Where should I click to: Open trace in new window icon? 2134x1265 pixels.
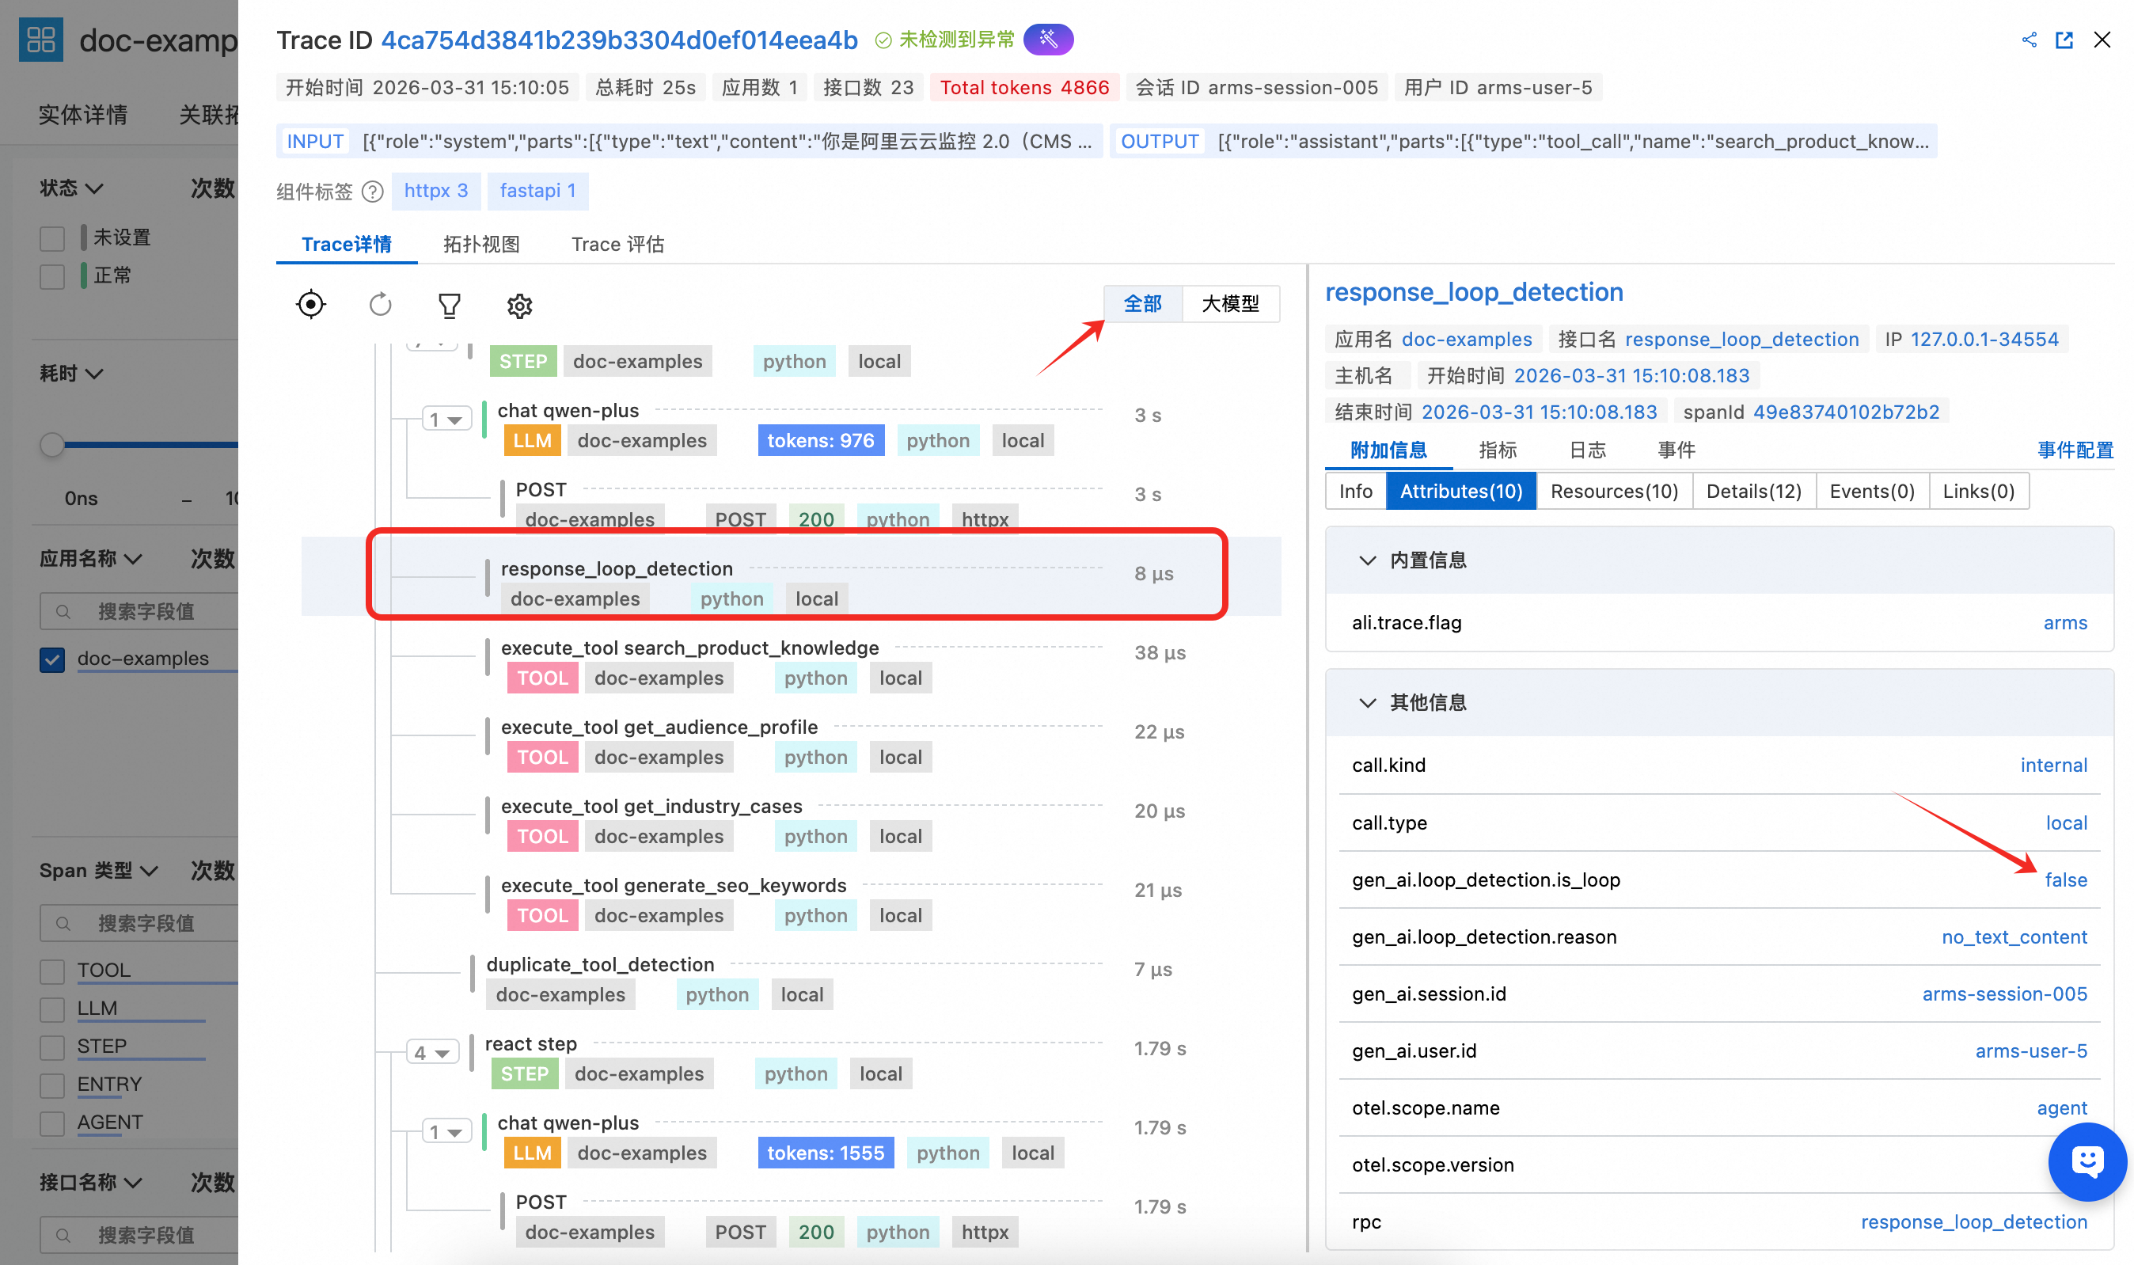pos(2064,40)
